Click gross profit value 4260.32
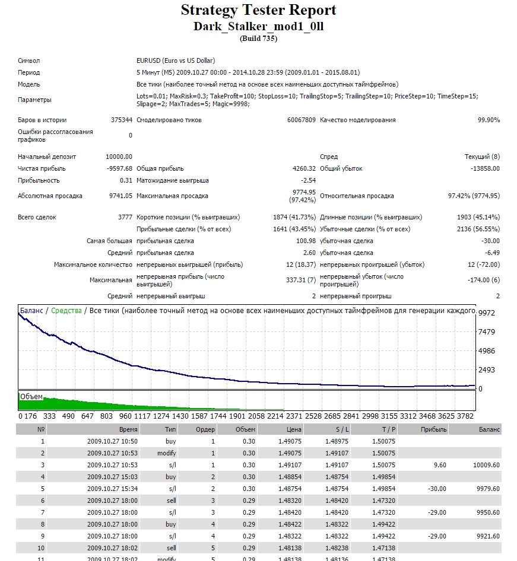The width and height of the screenshot is (517, 561). [x=304, y=168]
